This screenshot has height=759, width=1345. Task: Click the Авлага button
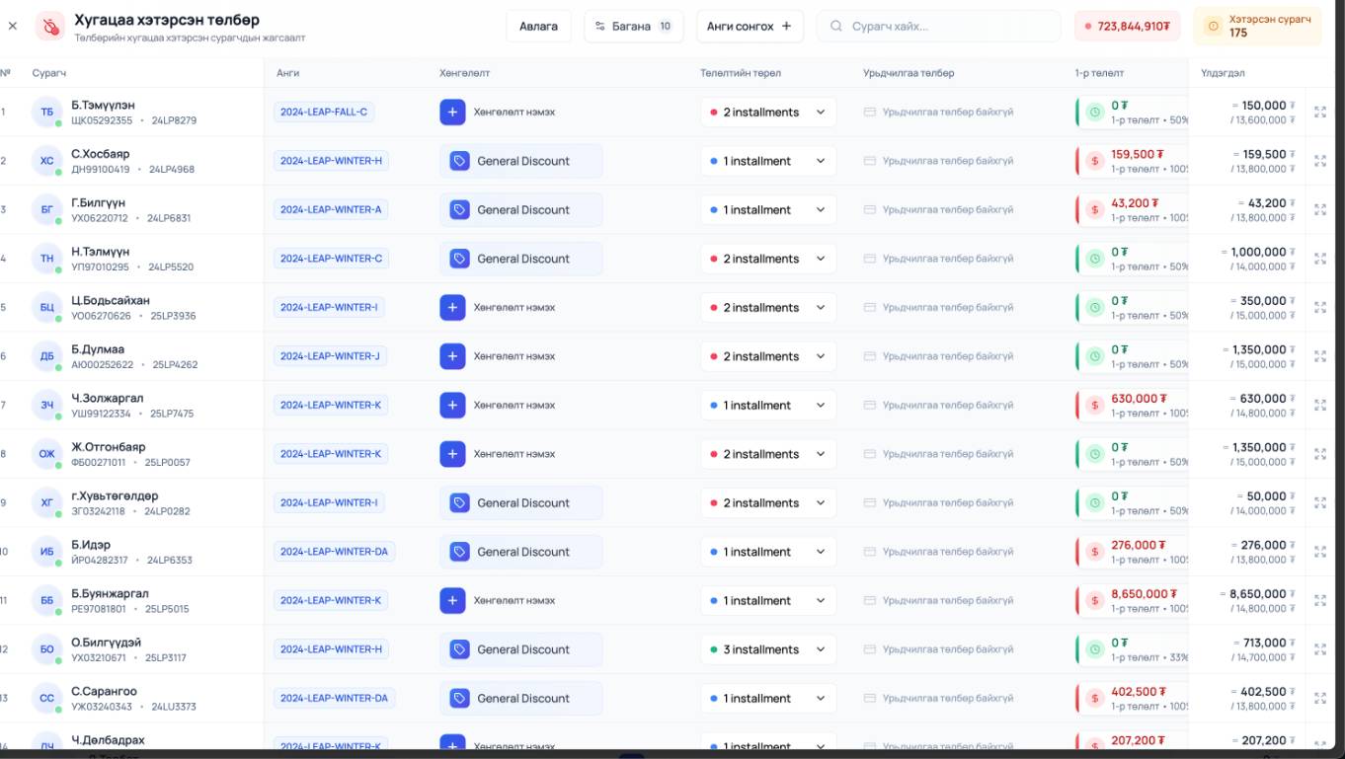pyautogui.click(x=538, y=27)
